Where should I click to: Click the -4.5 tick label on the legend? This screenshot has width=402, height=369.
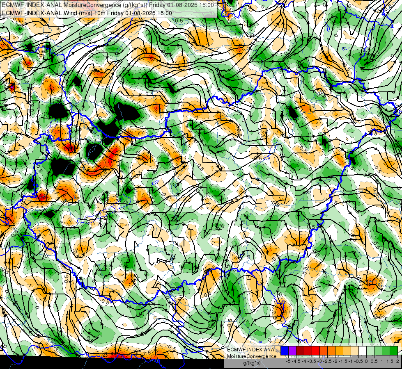click(x=296, y=361)
